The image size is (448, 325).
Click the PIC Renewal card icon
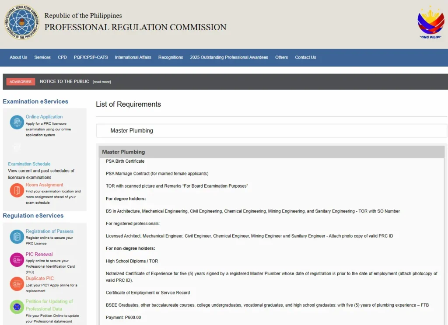point(17,259)
